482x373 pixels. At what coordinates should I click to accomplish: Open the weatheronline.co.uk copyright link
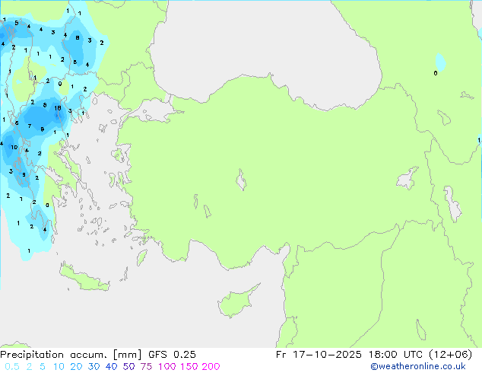[x=418, y=366]
